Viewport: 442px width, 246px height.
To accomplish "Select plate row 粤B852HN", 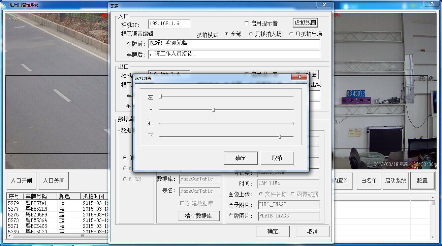I will (36, 209).
